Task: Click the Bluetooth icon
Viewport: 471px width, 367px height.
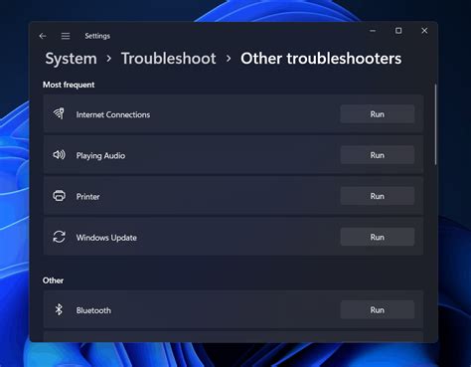Action: coord(59,309)
